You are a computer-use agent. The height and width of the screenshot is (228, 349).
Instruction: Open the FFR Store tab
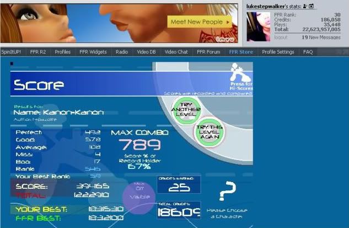pyautogui.click(x=241, y=52)
